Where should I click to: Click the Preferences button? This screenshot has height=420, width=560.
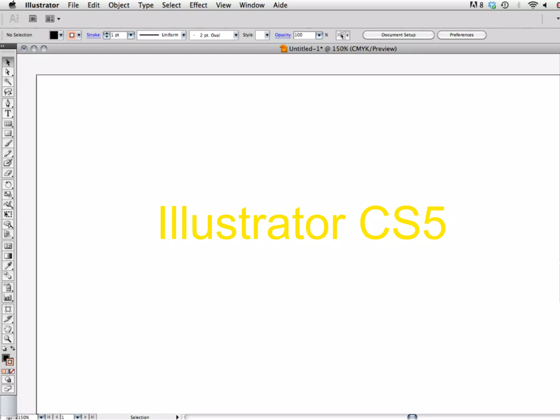click(x=461, y=35)
